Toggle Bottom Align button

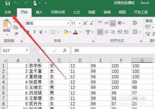[113, 23]
